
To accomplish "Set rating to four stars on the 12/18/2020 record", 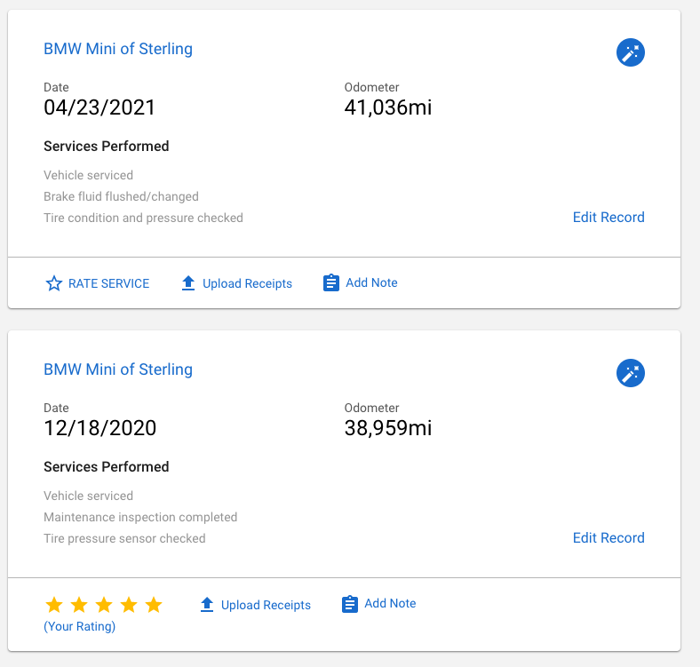I will pyautogui.click(x=129, y=605).
